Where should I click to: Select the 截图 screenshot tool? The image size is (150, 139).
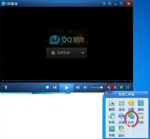[112, 106]
